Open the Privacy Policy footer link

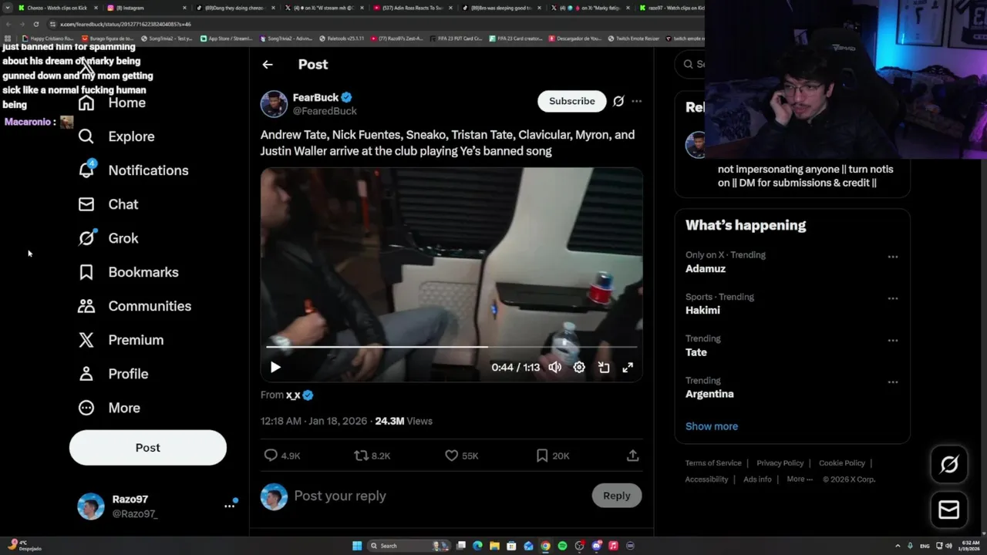click(780, 463)
